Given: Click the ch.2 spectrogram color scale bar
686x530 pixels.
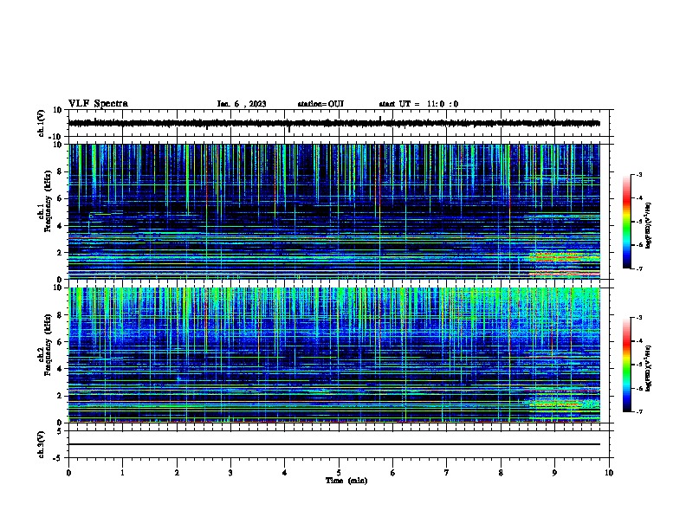Looking at the screenshot, I should tap(626, 365).
